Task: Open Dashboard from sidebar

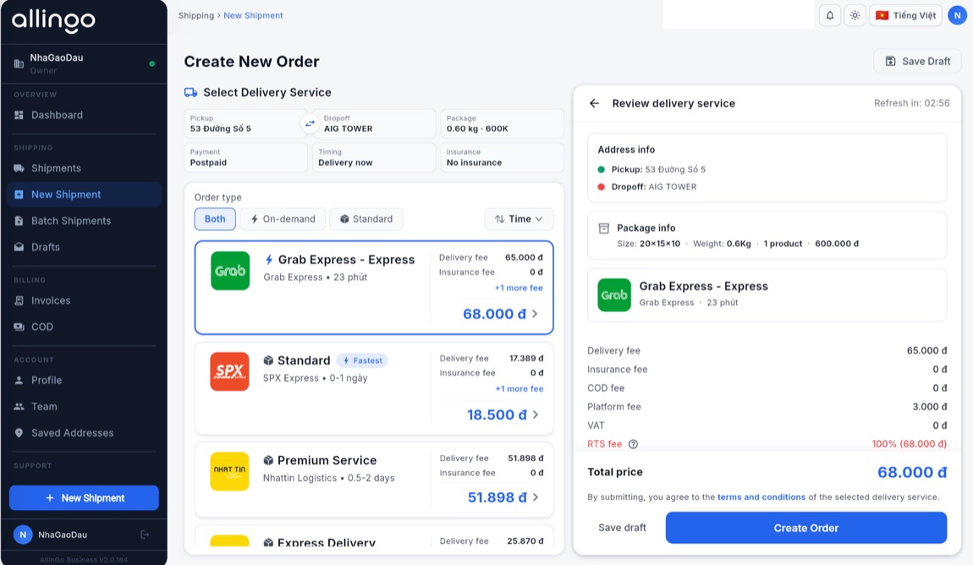Action: [x=84, y=115]
